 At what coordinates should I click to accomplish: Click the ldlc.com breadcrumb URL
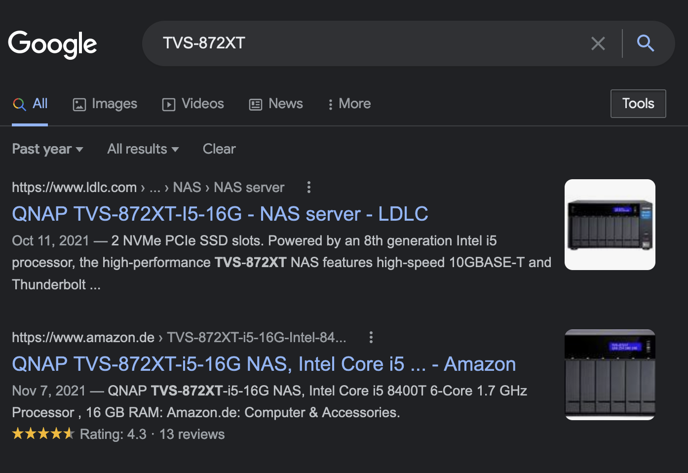click(x=74, y=188)
